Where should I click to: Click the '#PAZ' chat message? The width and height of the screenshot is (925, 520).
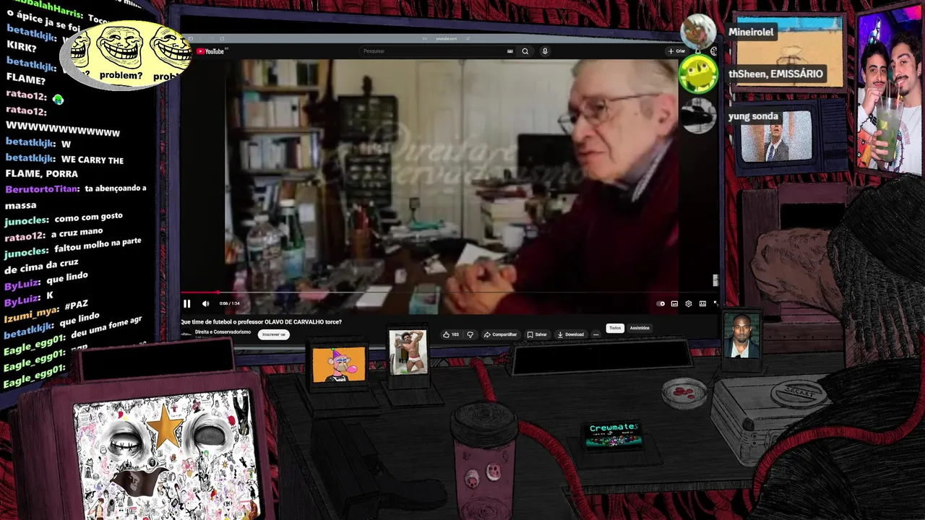[x=76, y=306]
